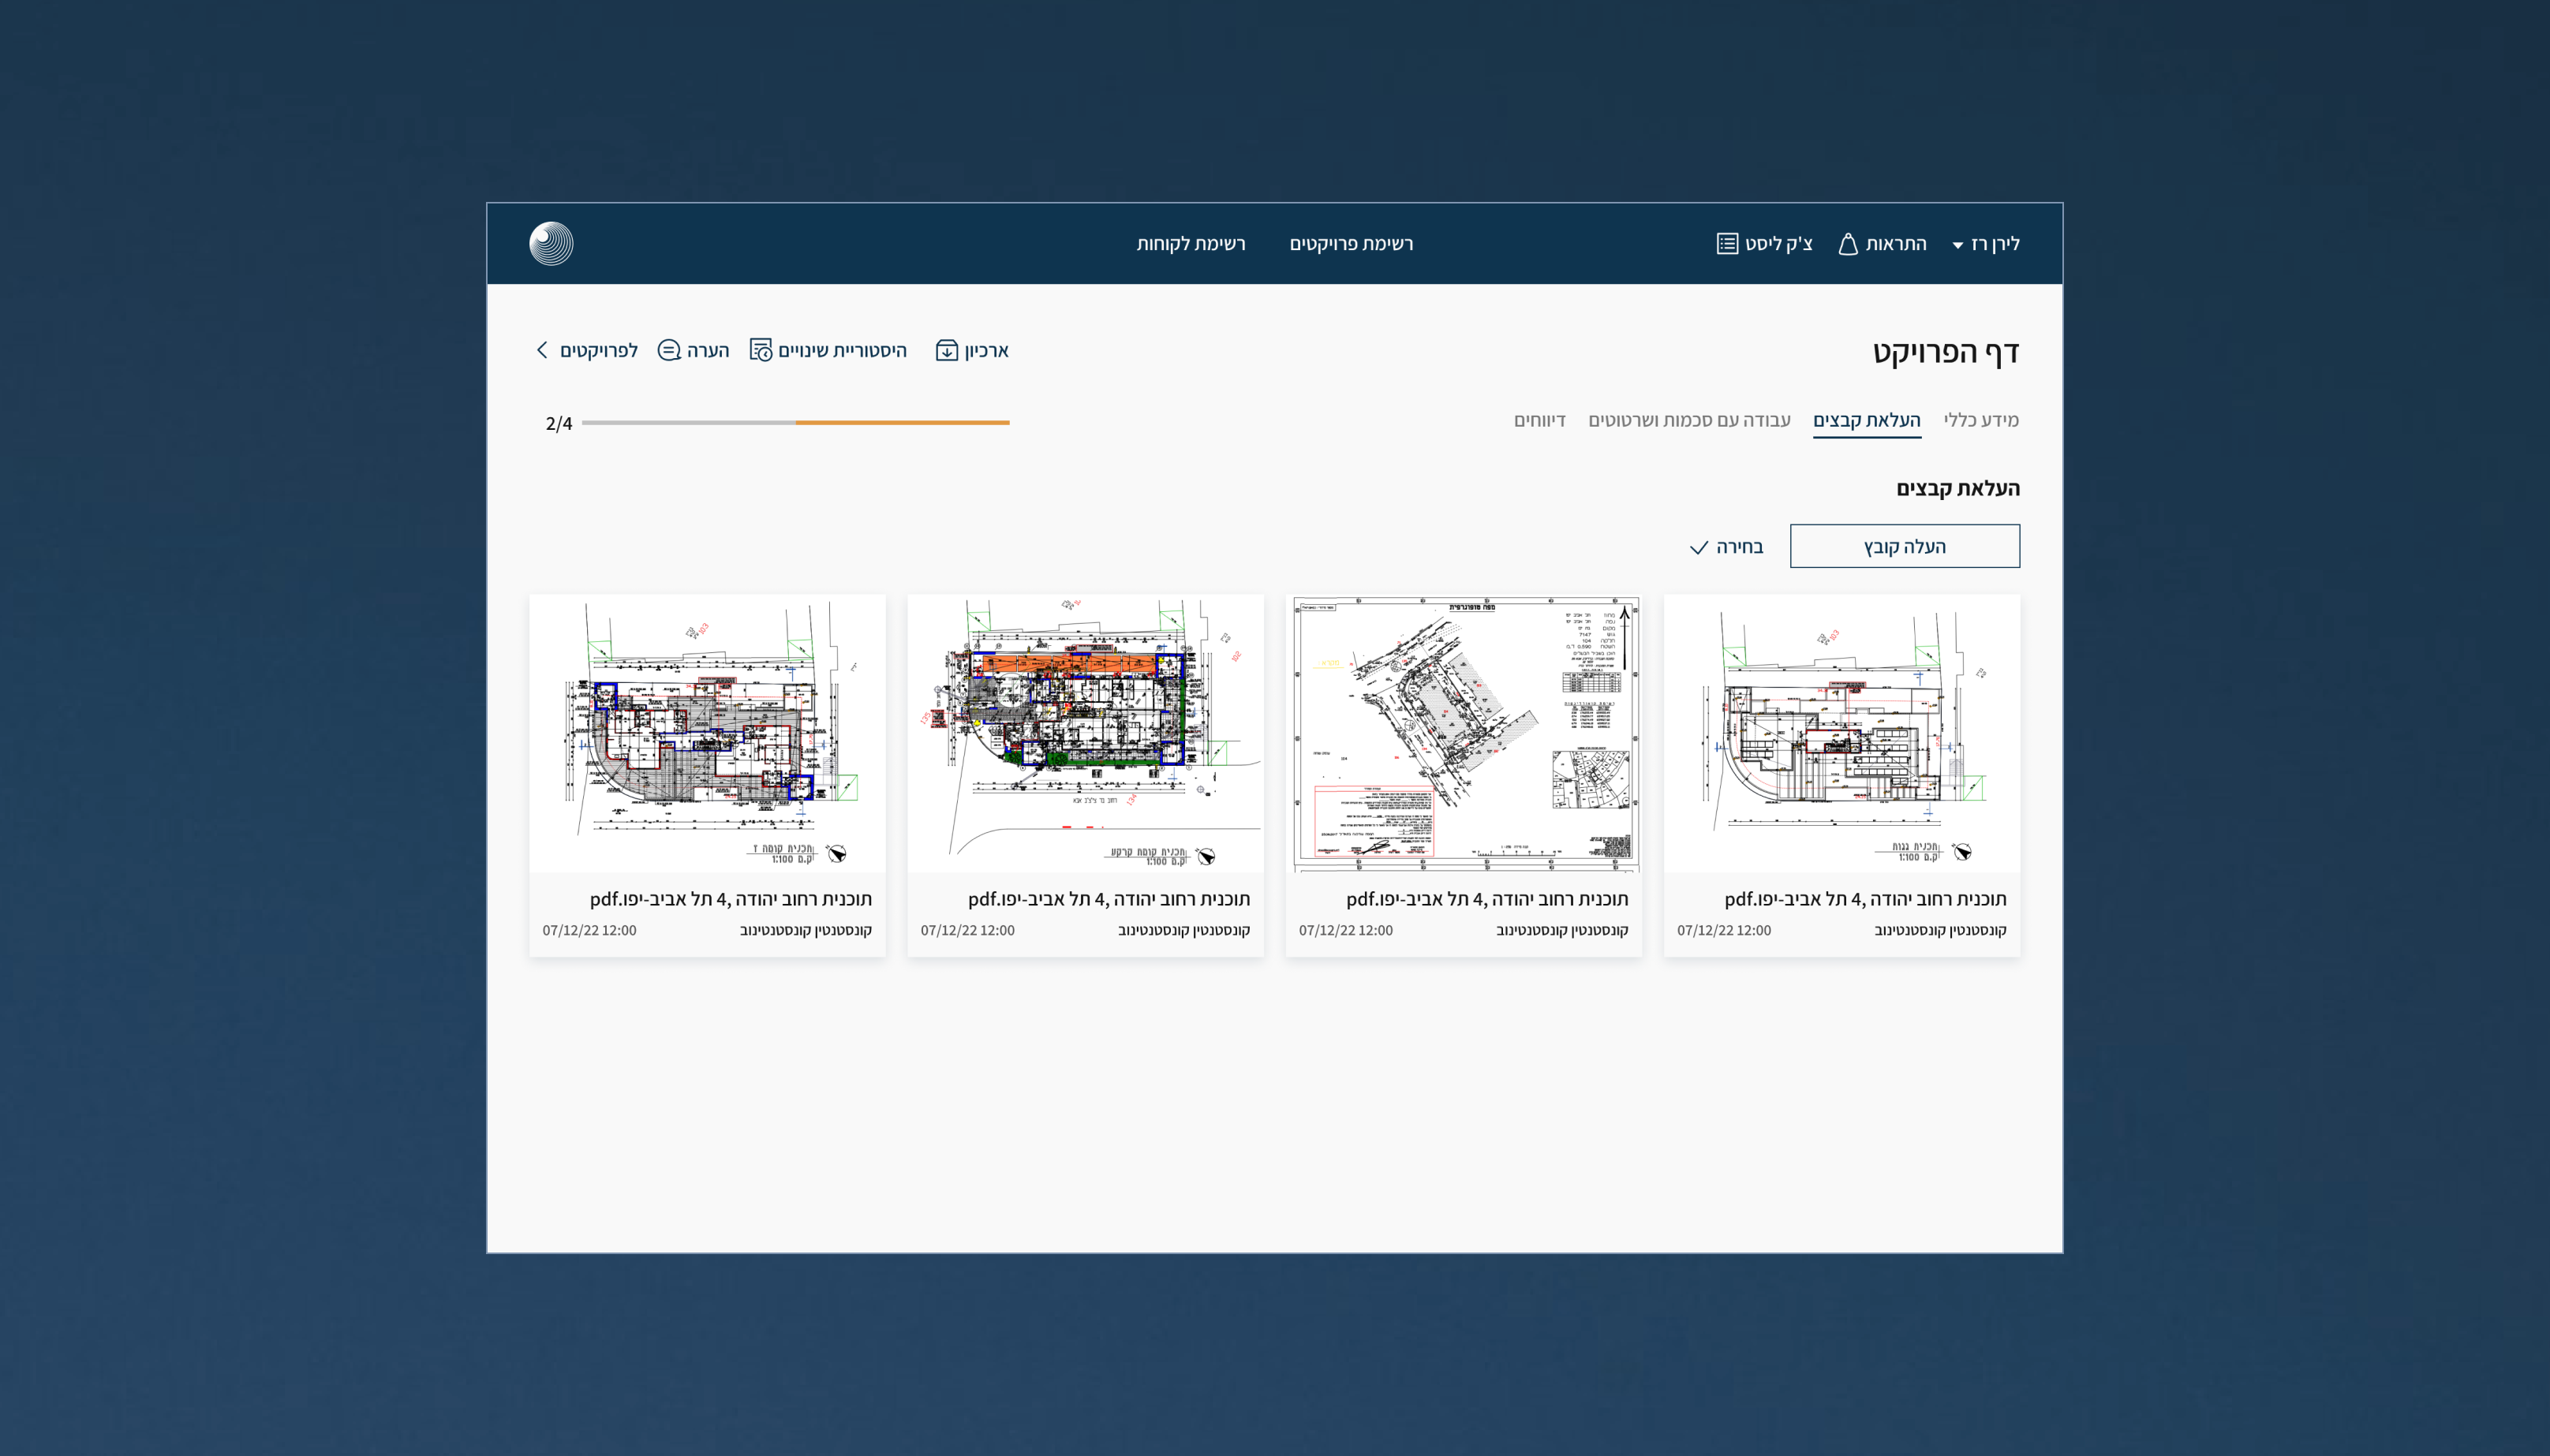Open the orange-highlighted ground floor plan thumbnail
Image resolution: width=2550 pixels, height=1456 pixels.
coord(1085,733)
